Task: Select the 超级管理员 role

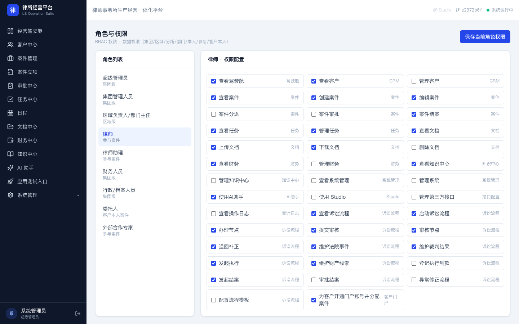Action: tap(145, 81)
